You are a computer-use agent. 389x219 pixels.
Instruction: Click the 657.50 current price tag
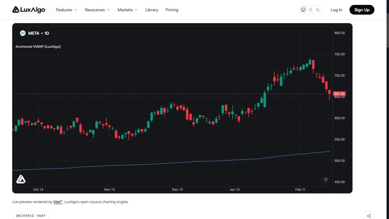(x=339, y=94)
